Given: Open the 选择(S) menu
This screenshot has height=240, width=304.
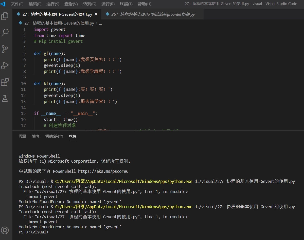Looking at the screenshot, I should click(x=53, y=4).
